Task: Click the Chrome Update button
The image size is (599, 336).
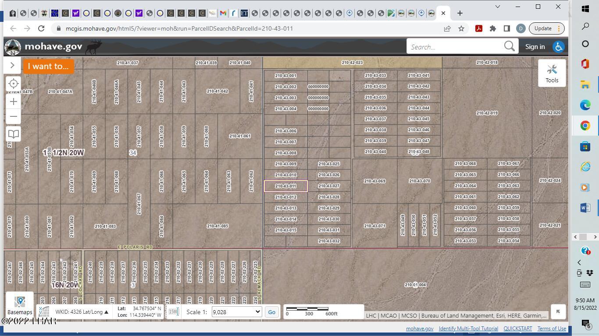Action: tap(546, 28)
